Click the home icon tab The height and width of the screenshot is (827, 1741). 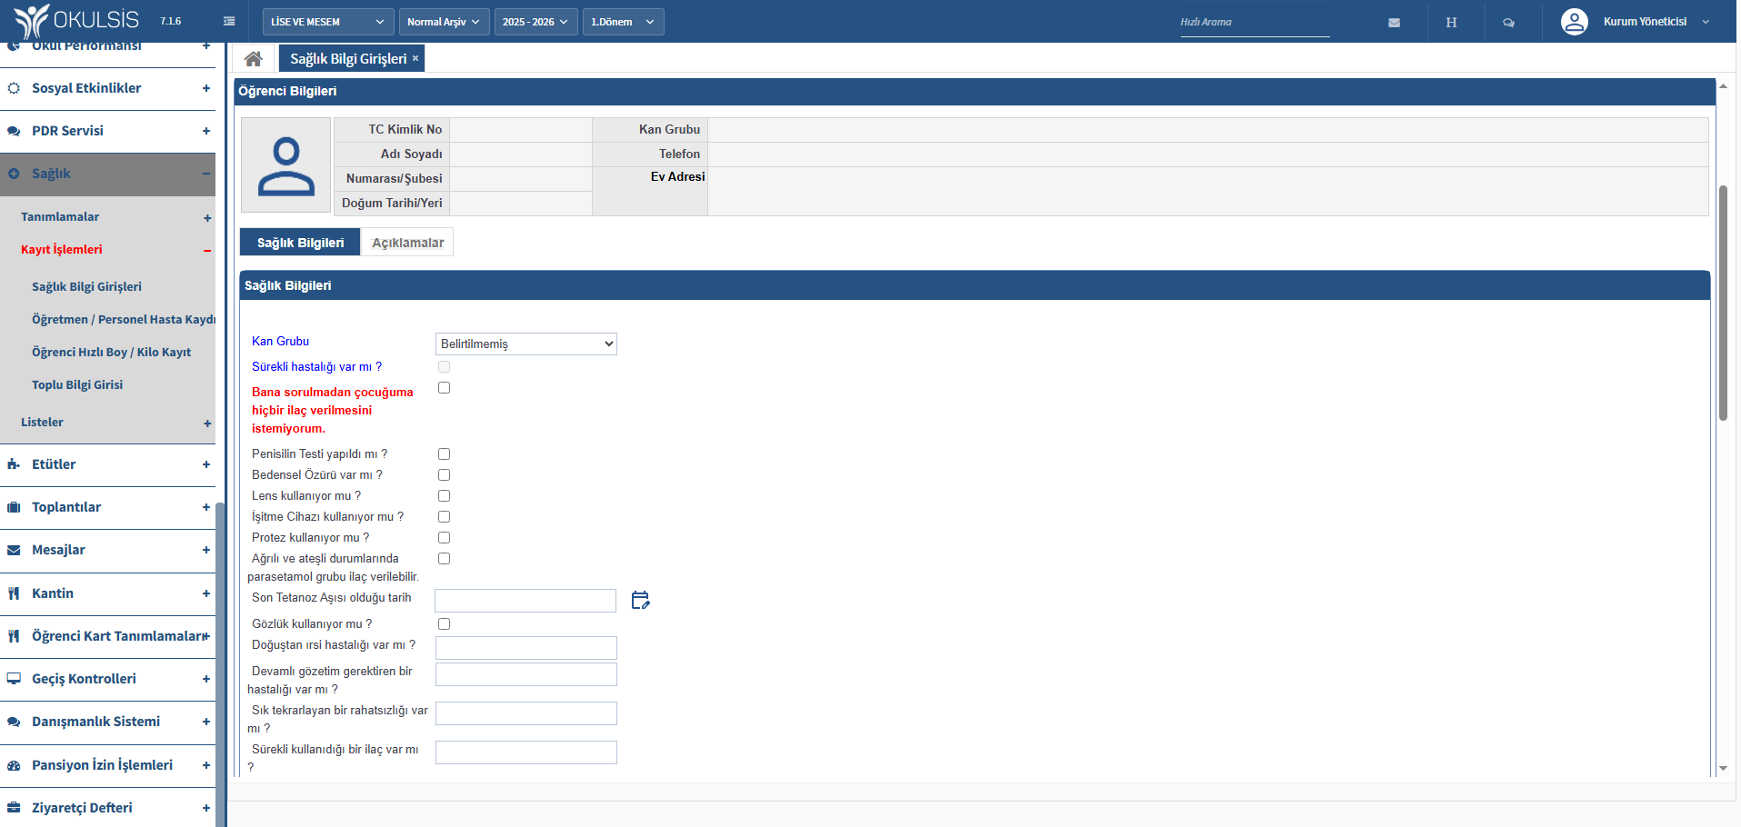(253, 59)
